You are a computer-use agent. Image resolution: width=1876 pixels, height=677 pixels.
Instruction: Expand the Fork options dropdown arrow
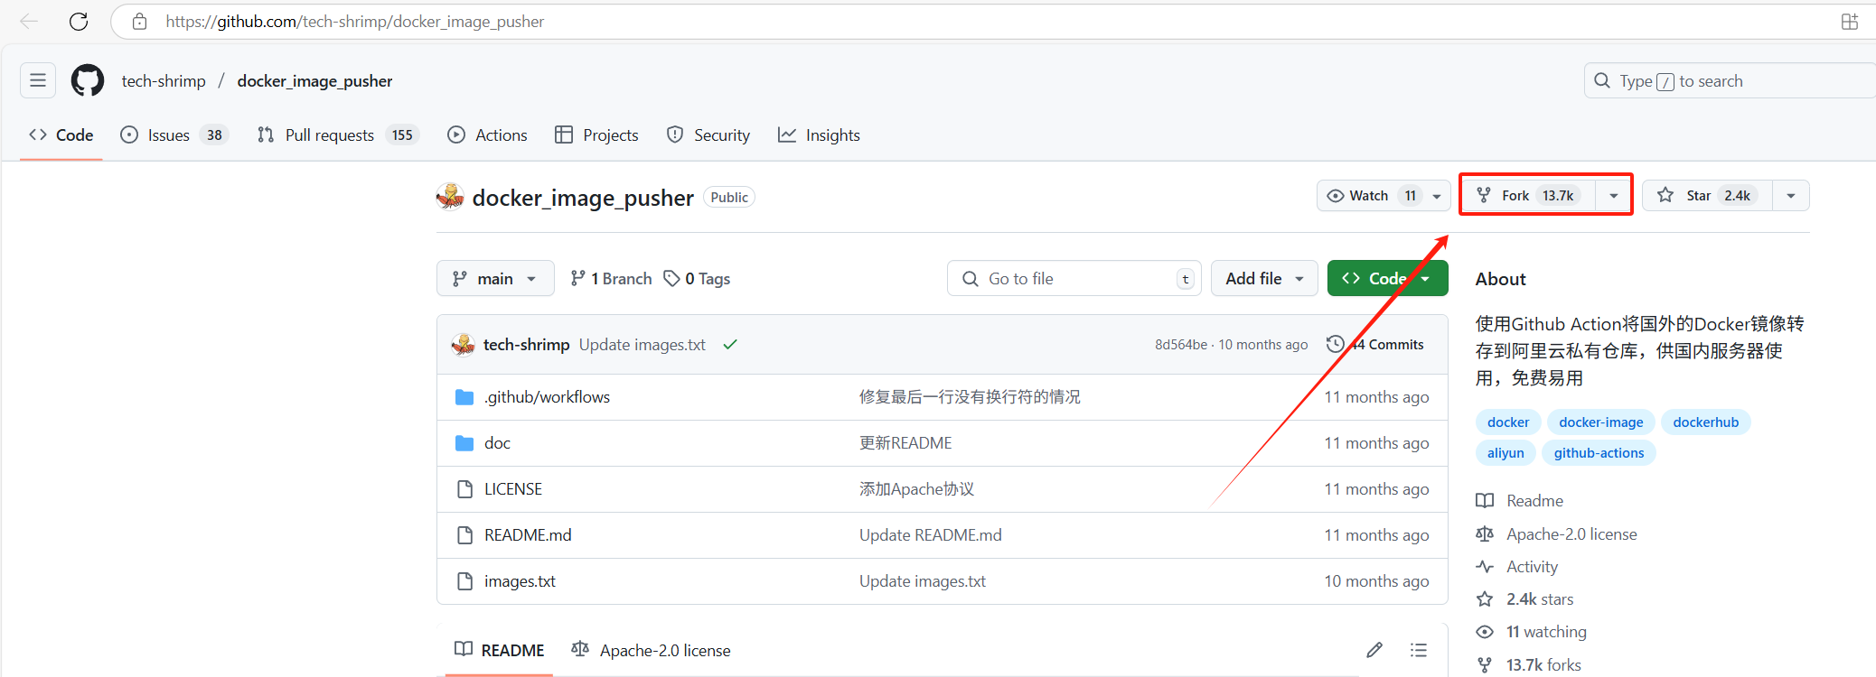pyautogui.click(x=1614, y=196)
